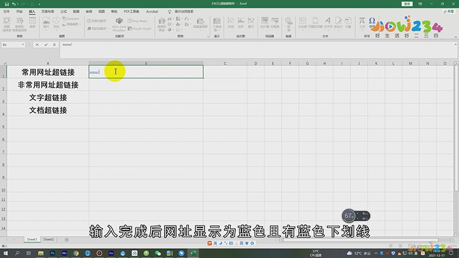Click the Sign in button in the title bar
459x258 pixels.
(x=407, y=4)
